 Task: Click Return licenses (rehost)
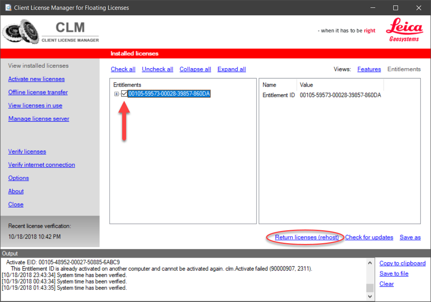(x=307, y=237)
